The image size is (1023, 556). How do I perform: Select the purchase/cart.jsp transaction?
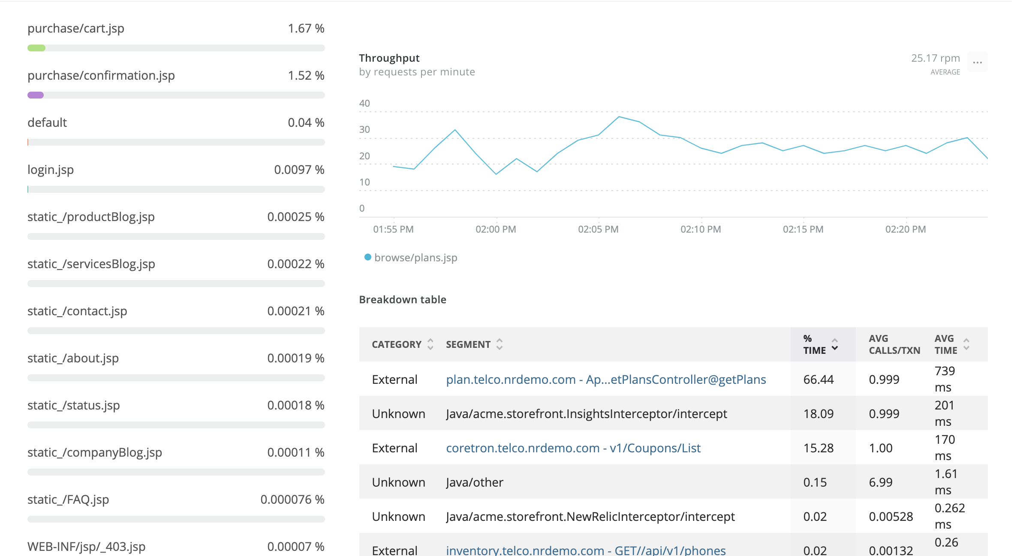coord(76,28)
